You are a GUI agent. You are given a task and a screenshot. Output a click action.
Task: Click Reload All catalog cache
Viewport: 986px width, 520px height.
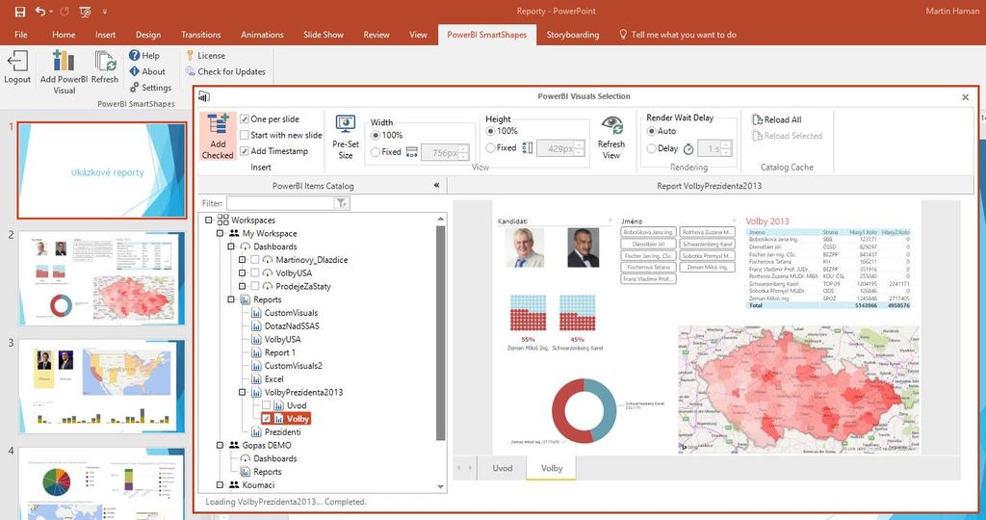coord(777,119)
